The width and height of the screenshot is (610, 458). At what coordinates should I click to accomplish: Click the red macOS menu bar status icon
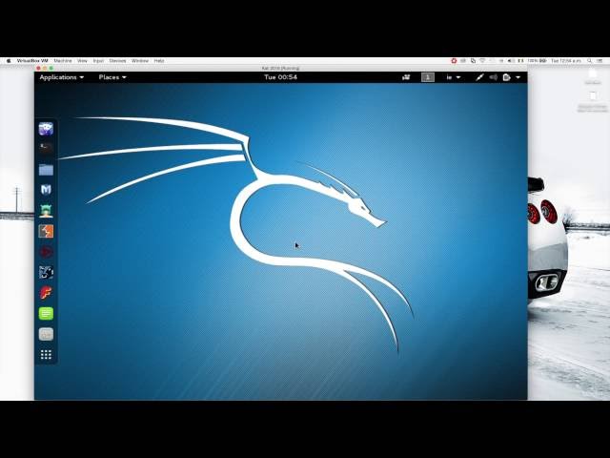click(454, 61)
